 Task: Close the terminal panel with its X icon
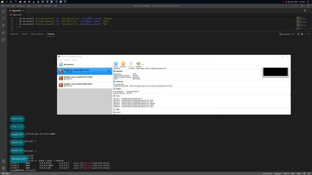tap(309, 34)
